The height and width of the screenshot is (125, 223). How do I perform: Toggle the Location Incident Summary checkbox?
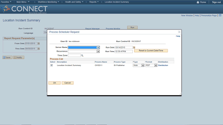coord(52,65)
